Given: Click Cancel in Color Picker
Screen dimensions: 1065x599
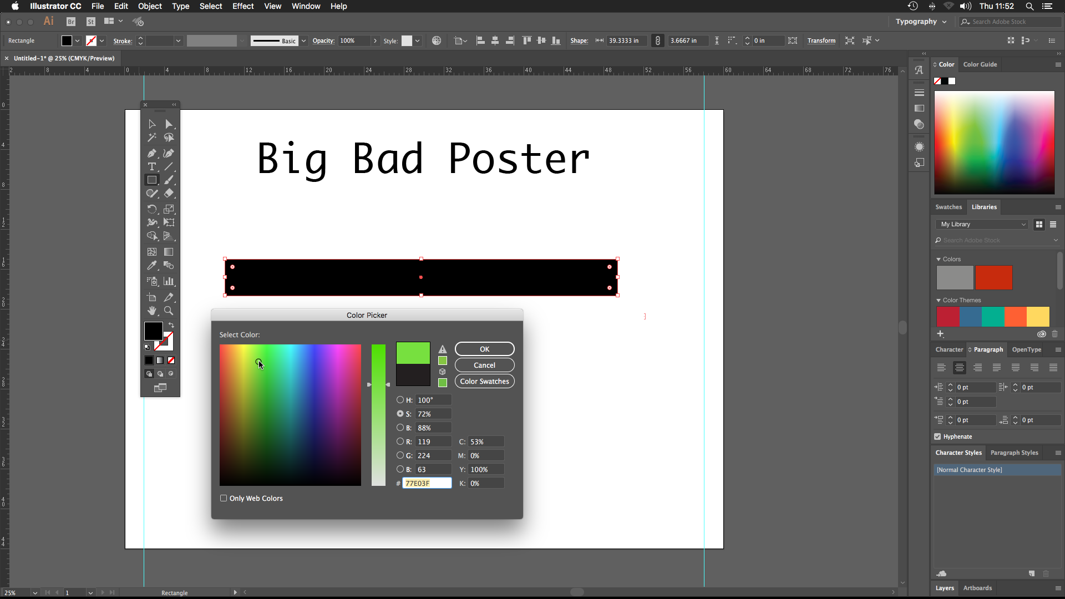Looking at the screenshot, I should click(484, 365).
